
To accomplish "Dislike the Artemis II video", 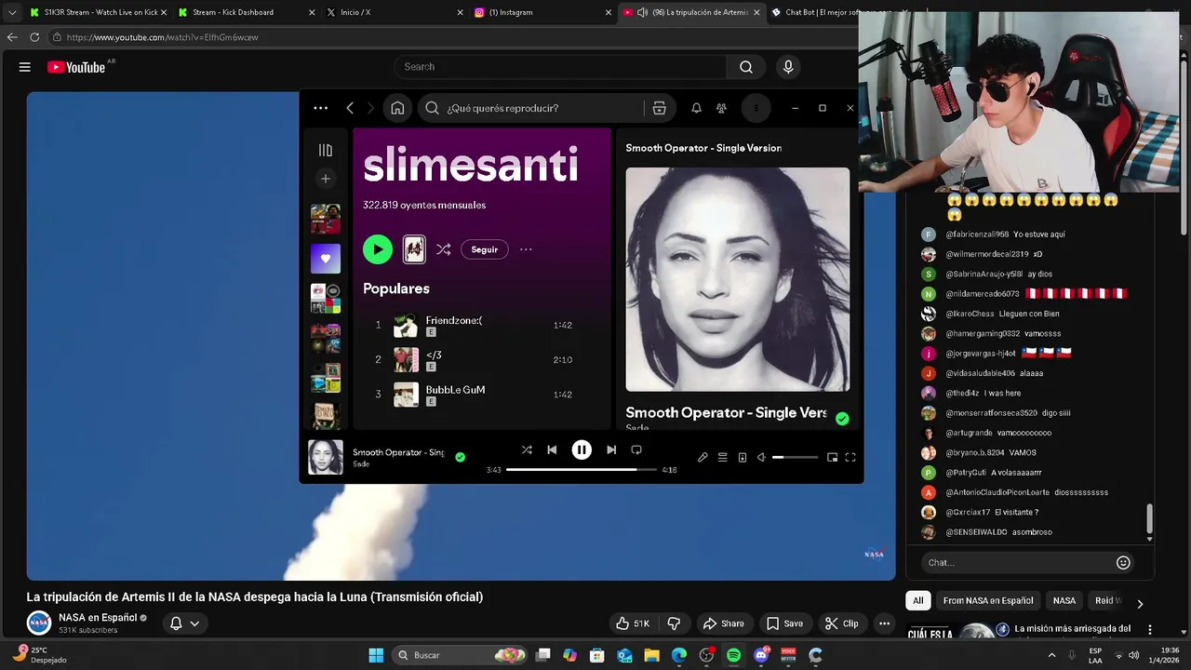I will tap(674, 623).
